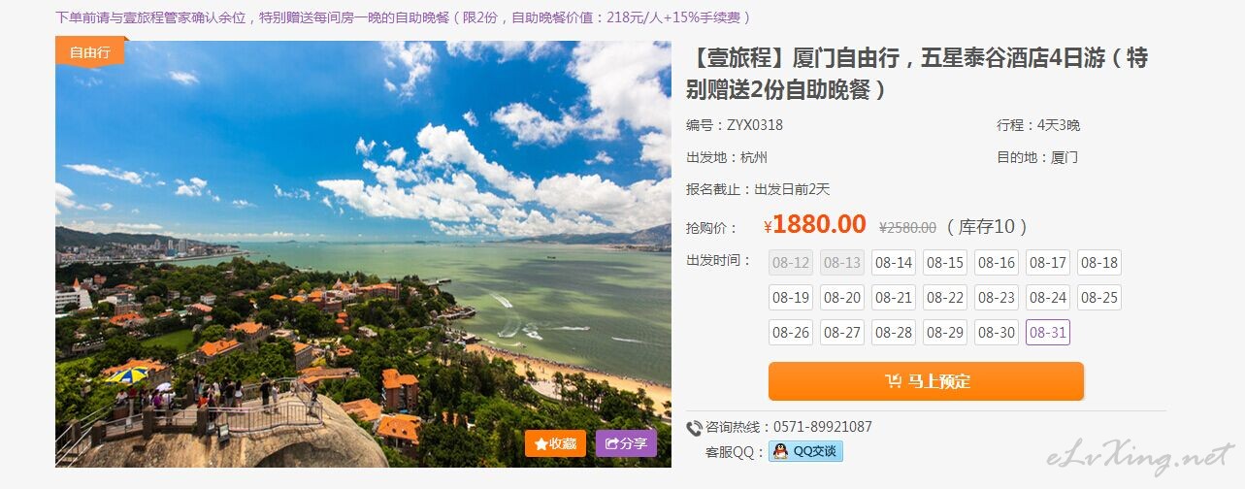Image resolution: width=1245 pixels, height=489 pixels.
Task: Choose departure date 08-26
Action: (790, 332)
